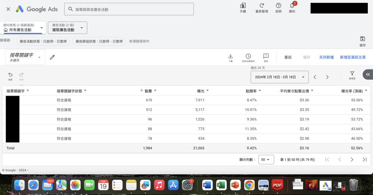Click the Total impressions value 21,065

point(199,148)
